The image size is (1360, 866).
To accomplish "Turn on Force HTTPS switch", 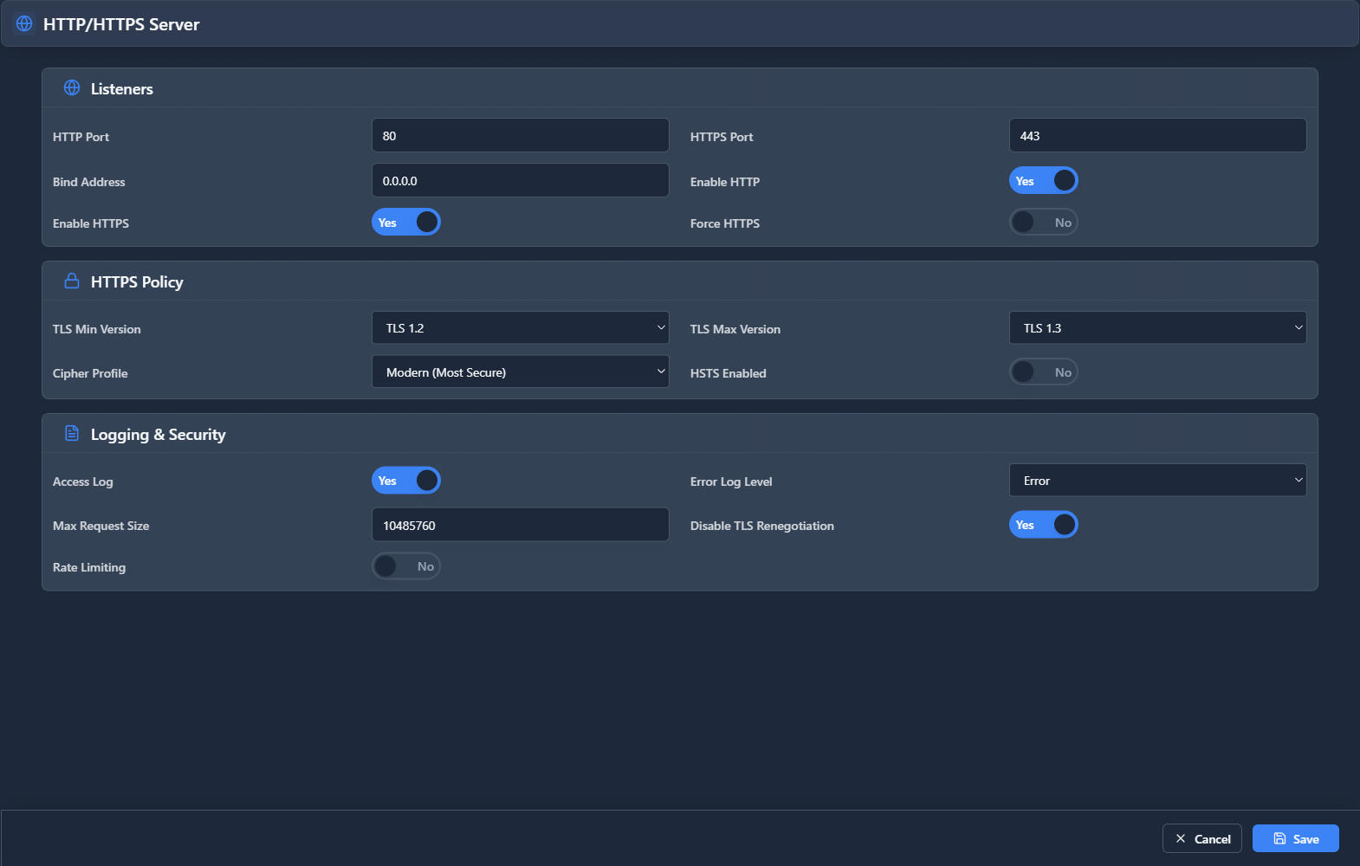I will [x=1043, y=223].
